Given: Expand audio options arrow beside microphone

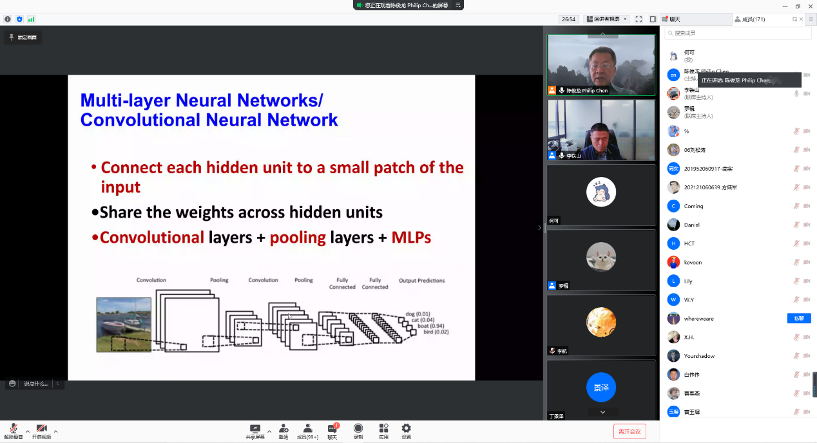Looking at the screenshot, I should coord(27,431).
